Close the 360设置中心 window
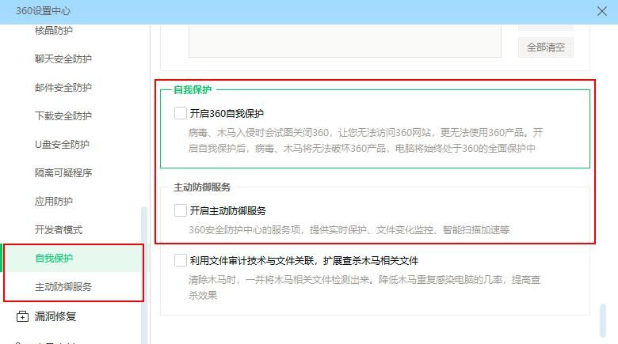The width and height of the screenshot is (618, 344). [601, 11]
